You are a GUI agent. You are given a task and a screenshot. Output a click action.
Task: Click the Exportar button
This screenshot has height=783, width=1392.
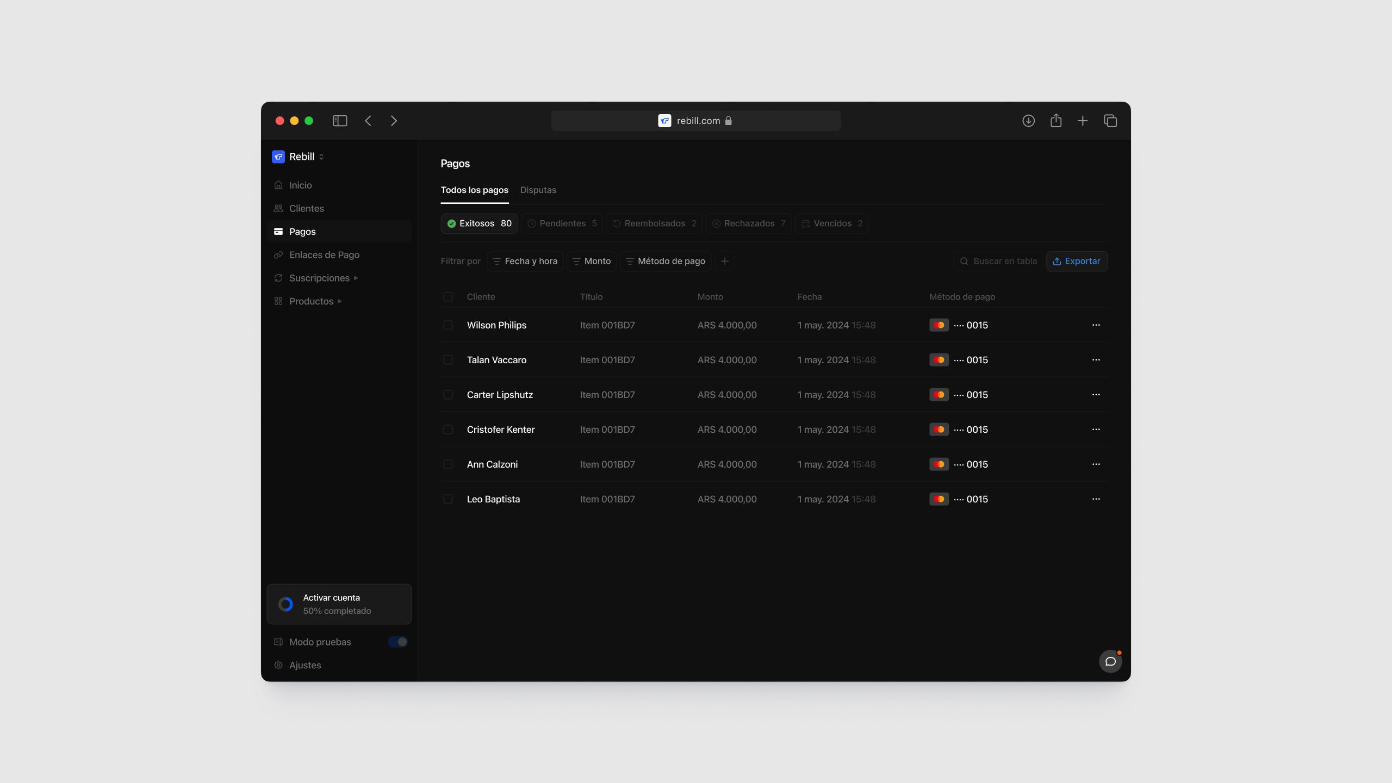[1077, 262]
